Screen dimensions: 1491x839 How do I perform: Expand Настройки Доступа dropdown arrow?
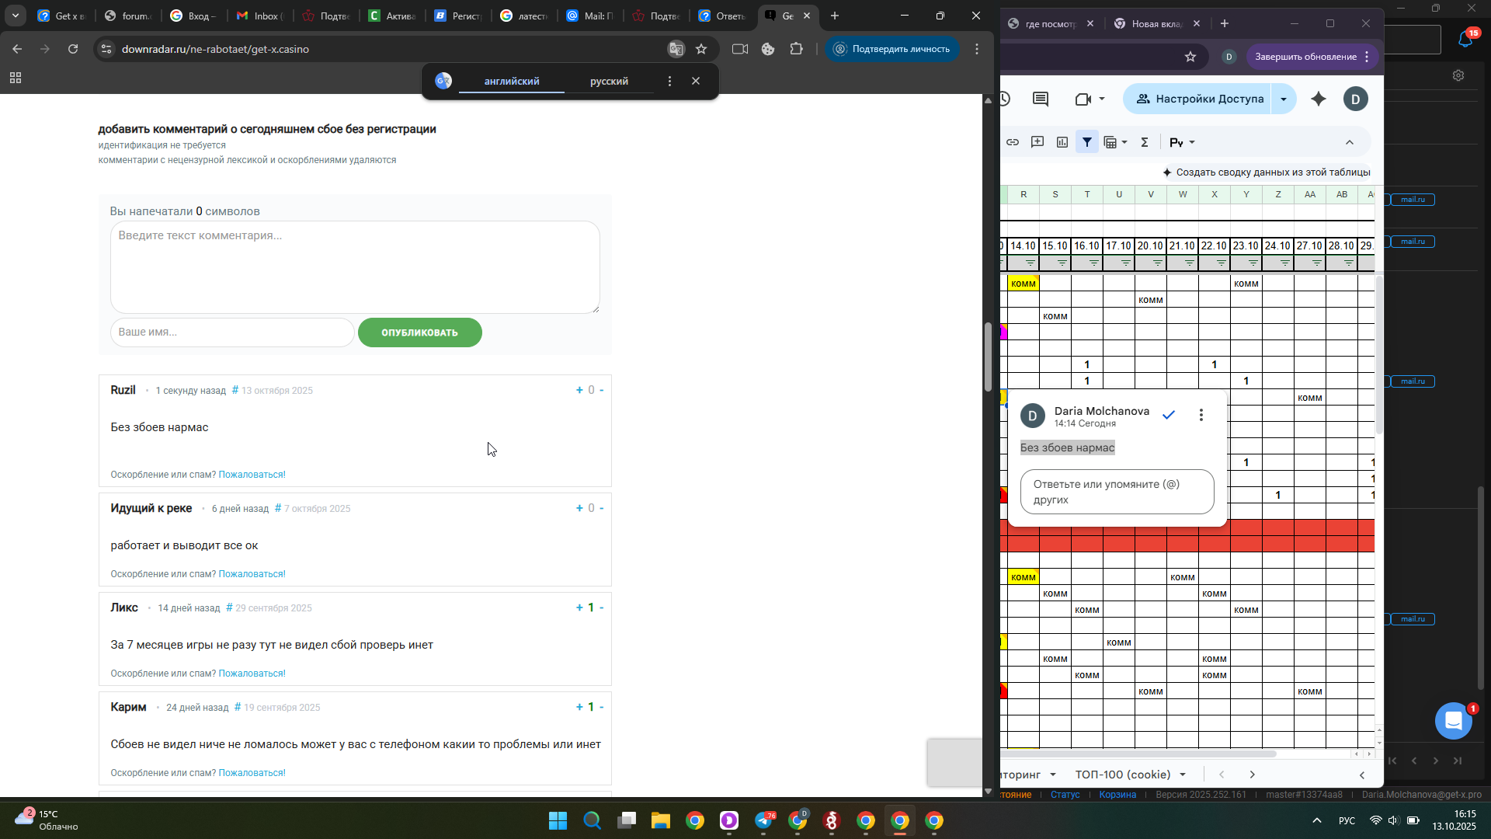pos(1284,99)
